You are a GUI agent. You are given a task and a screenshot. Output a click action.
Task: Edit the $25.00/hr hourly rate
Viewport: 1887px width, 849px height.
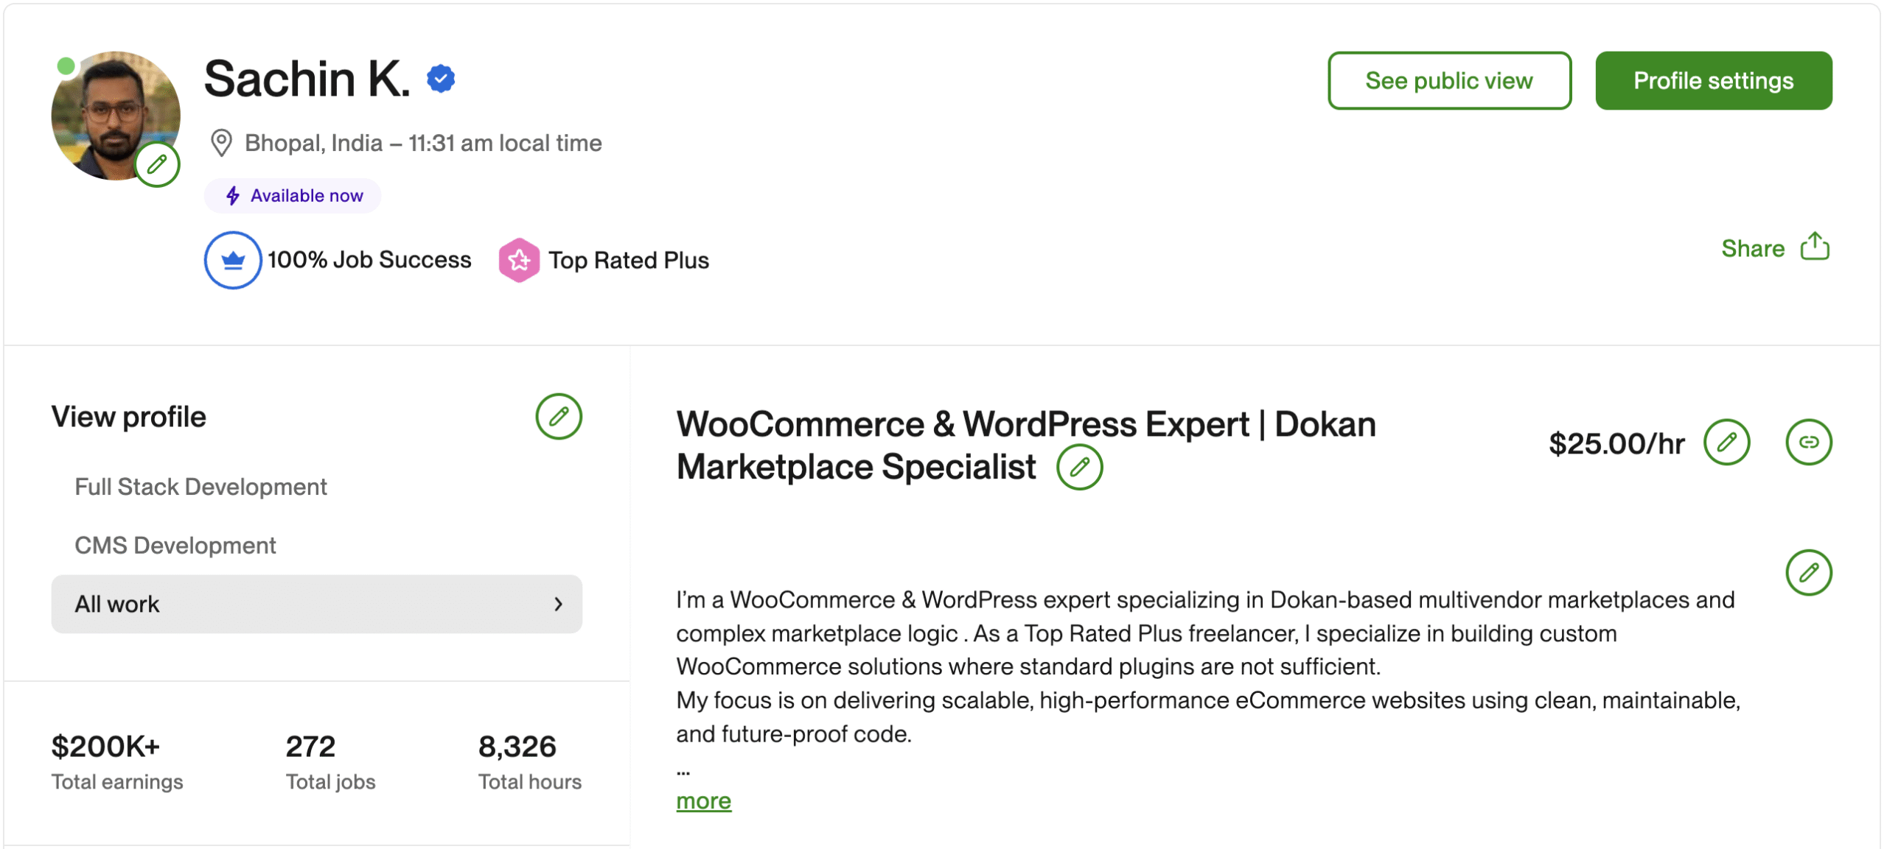(1726, 443)
